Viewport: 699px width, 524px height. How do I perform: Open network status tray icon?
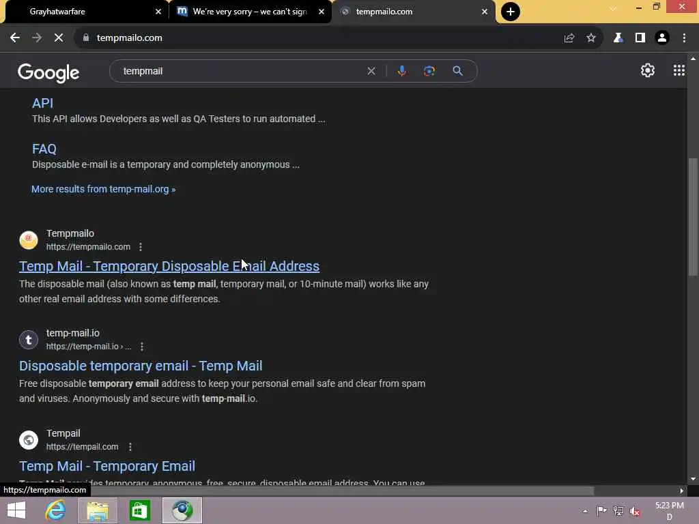point(618,511)
